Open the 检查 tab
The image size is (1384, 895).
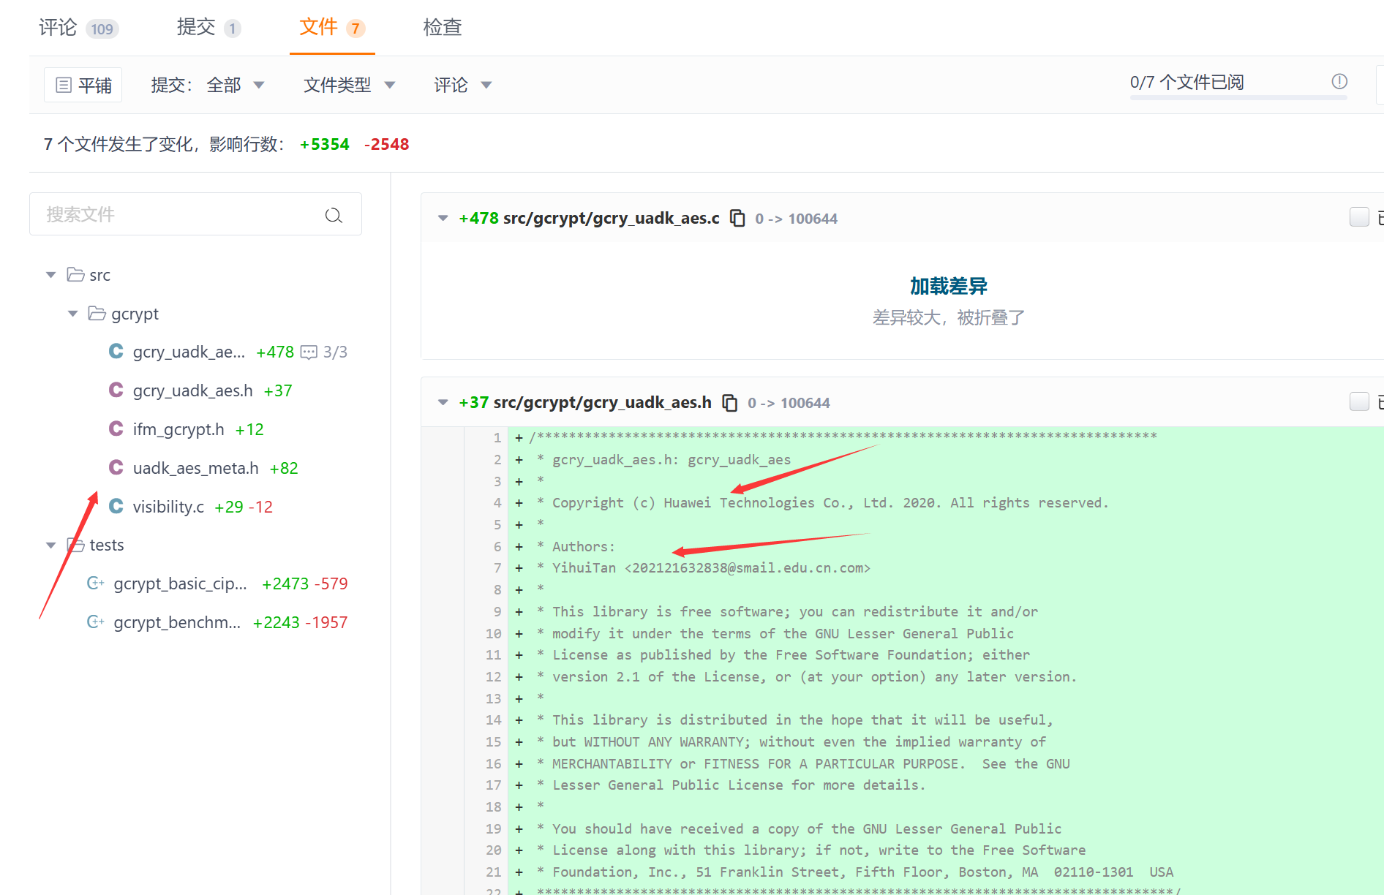[x=443, y=28]
